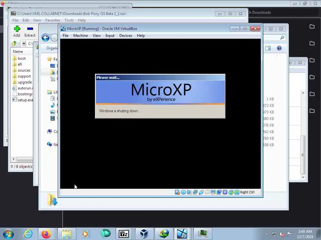Click the recording icon in VirtualBox status bar
321x240 pixels.
[x=219, y=192]
